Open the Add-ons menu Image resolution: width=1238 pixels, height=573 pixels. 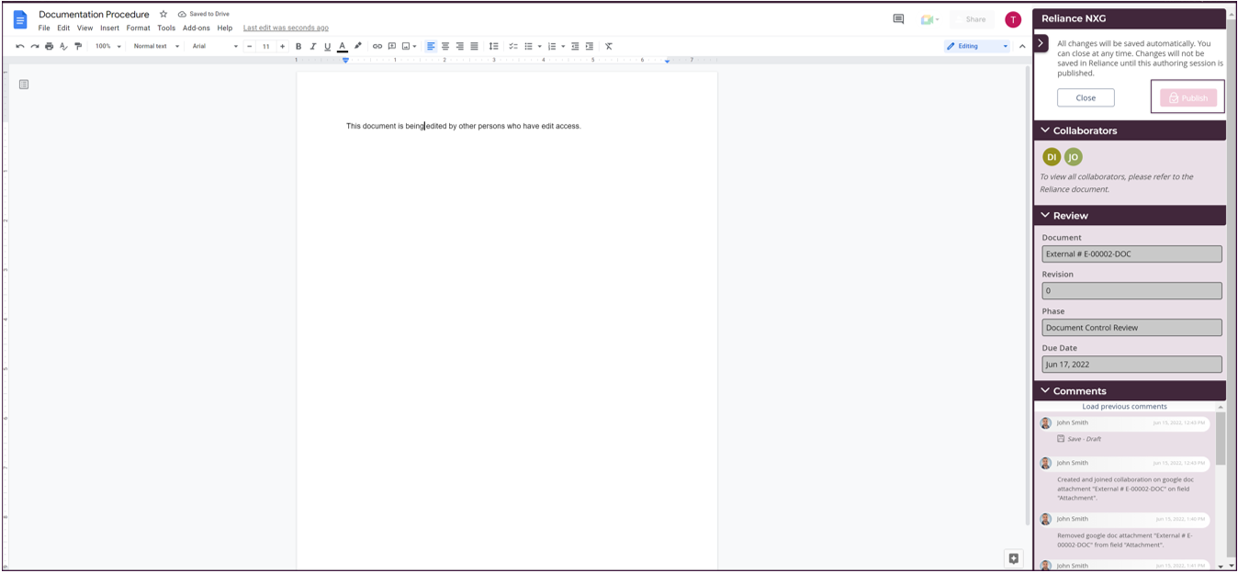pyautogui.click(x=196, y=28)
